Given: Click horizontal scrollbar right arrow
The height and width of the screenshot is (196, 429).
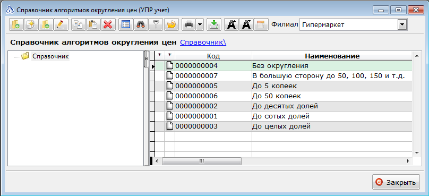Looking at the screenshot, I should (x=408, y=161).
